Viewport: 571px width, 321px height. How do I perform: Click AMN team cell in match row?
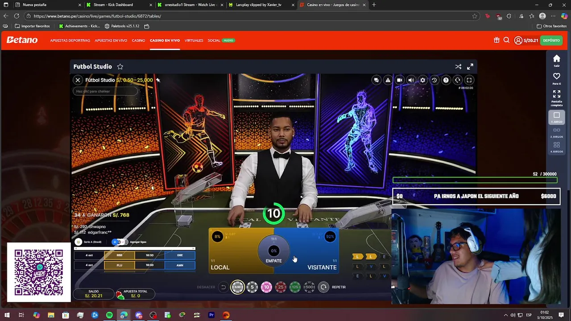point(180,265)
